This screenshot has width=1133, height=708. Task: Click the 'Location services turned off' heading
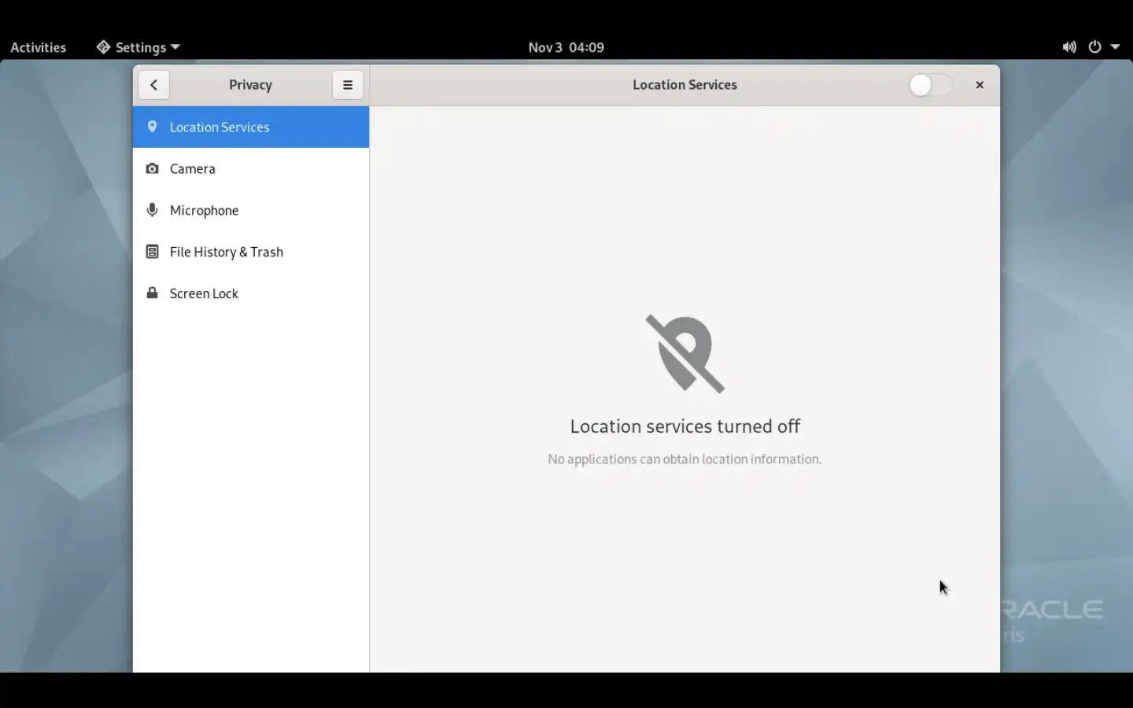(685, 426)
